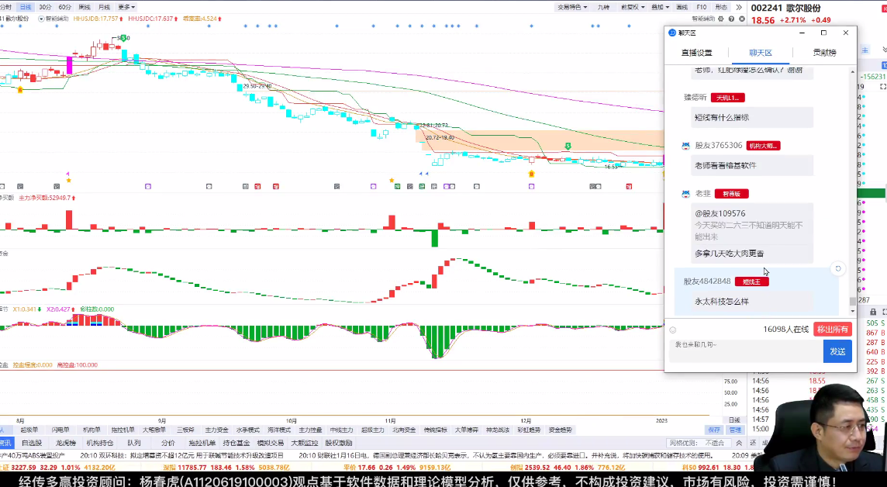
Task: Click the chat scrollbar down arrow
Action: pos(852,312)
